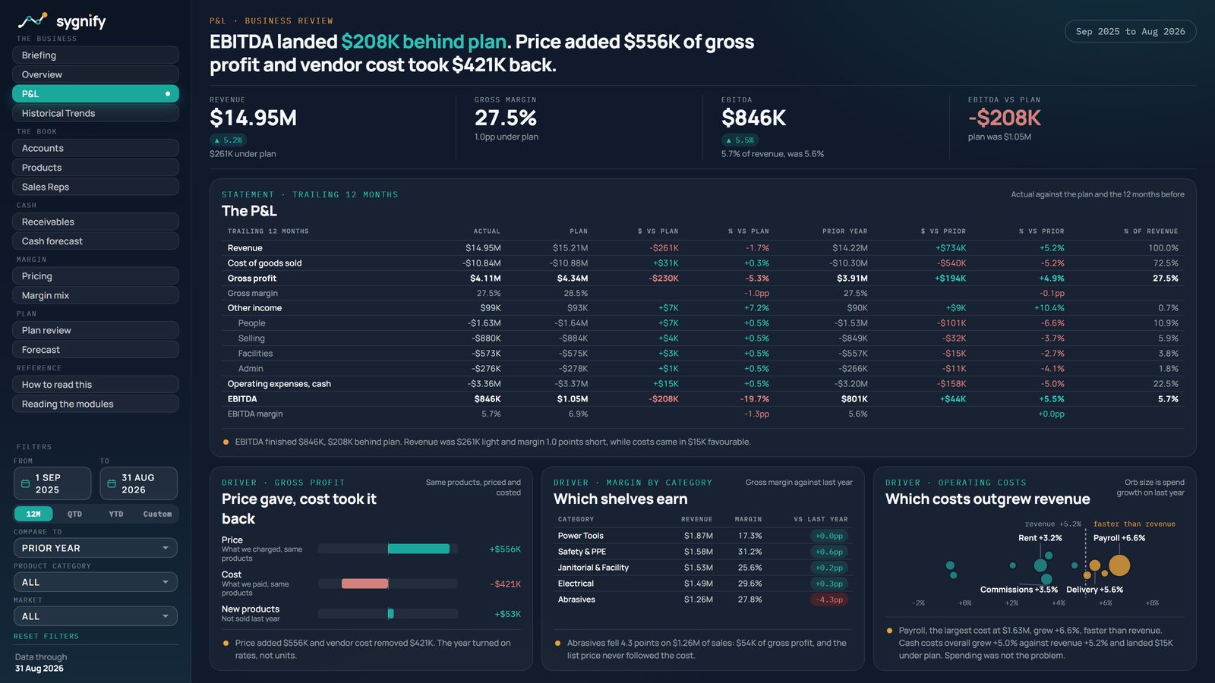1215x683 pixels.
Task: Expand the Product Category dropdown
Action: point(96,582)
